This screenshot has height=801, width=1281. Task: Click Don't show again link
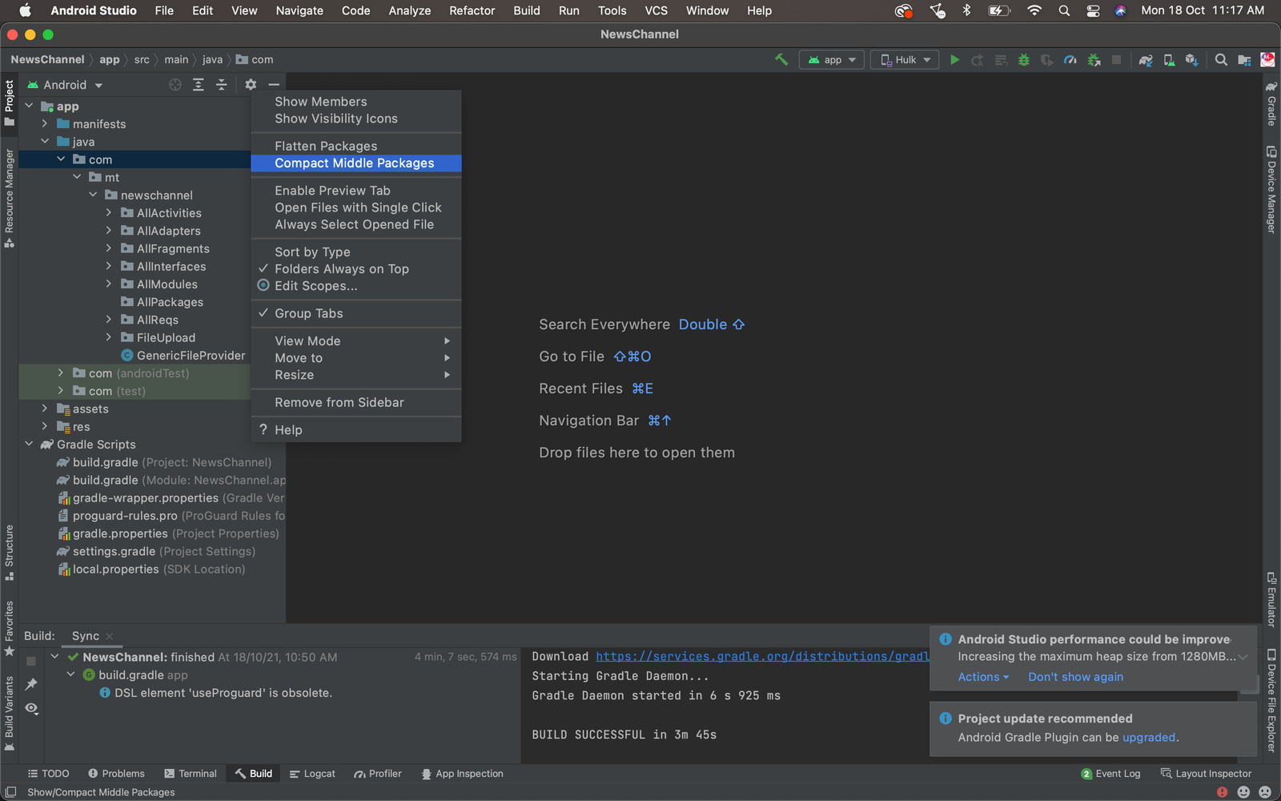[x=1075, y=677]
